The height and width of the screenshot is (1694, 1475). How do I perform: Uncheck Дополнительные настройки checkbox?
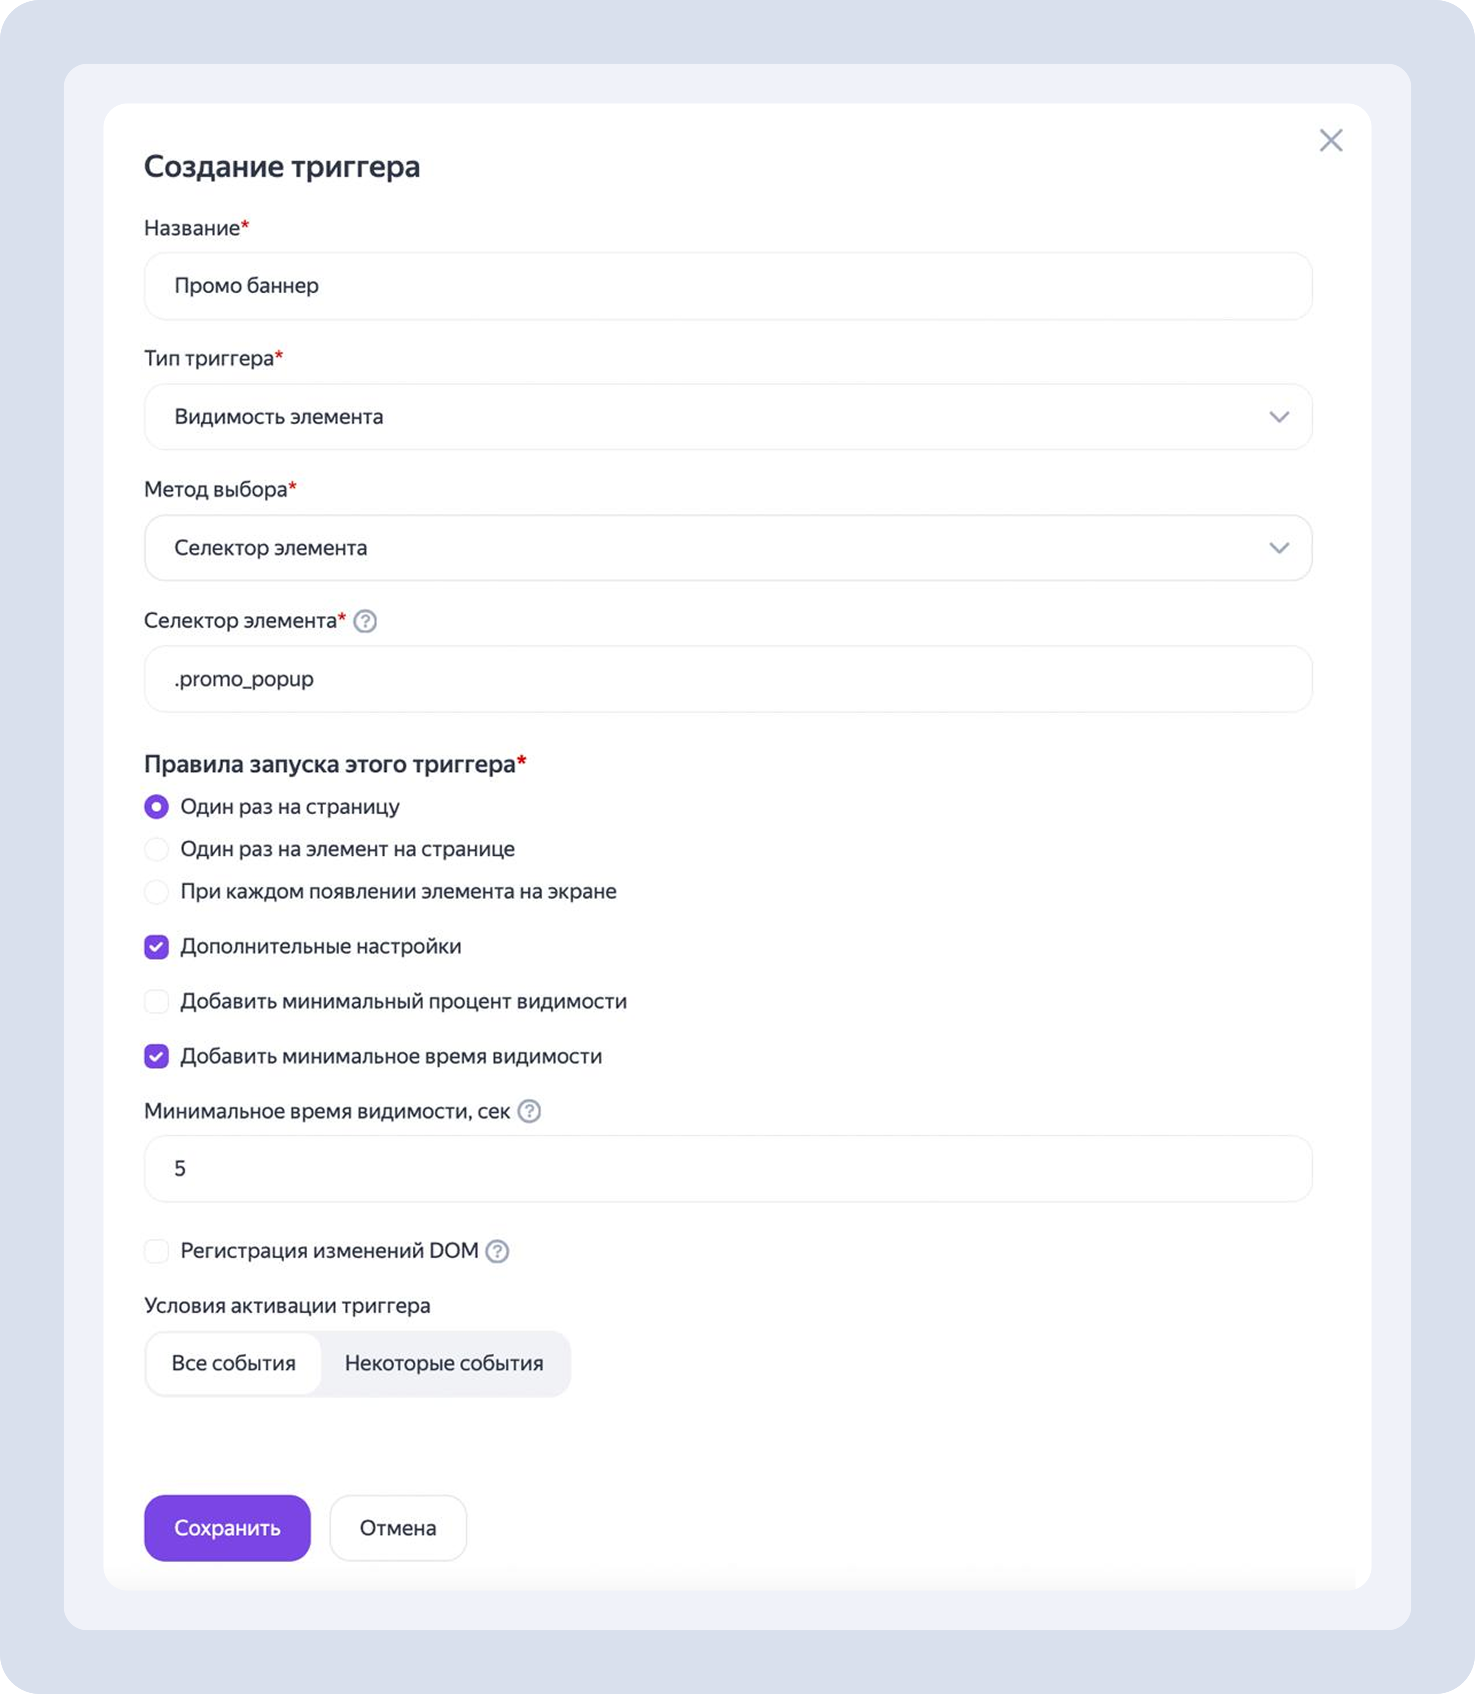coord(156,947)
